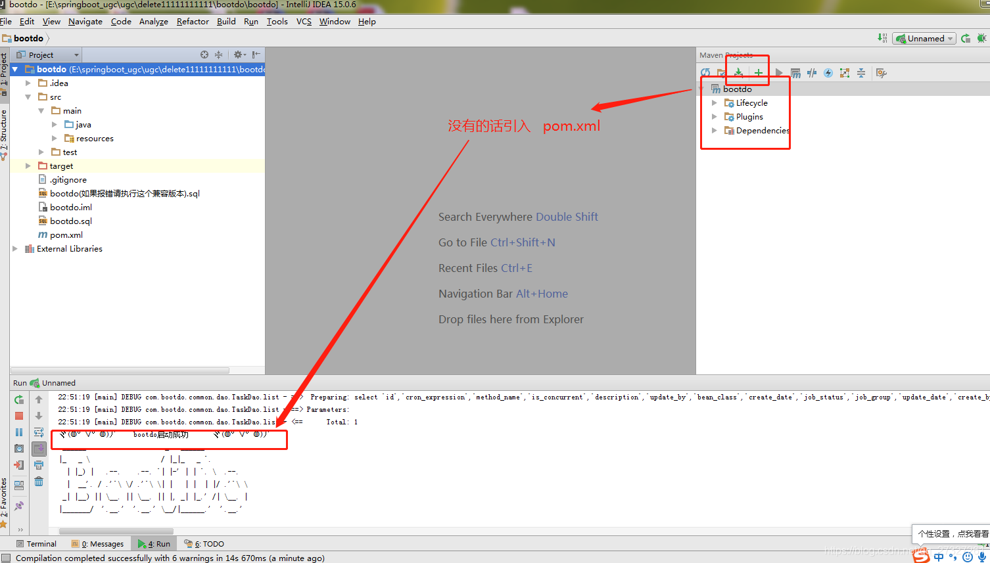Switch to the 0: Messages tab

tap(97, 544)
